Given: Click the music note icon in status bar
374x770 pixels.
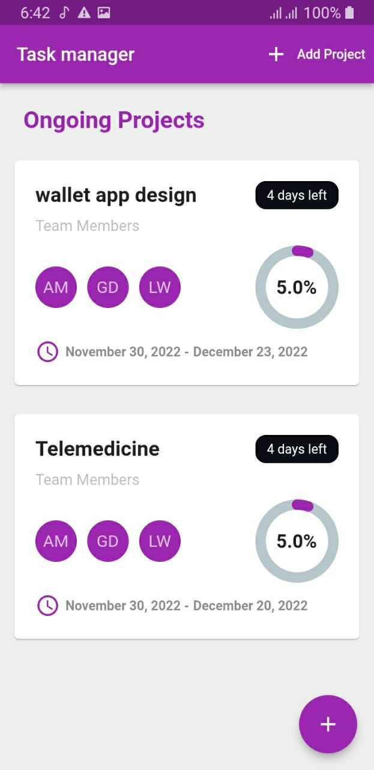Looking at the screenshot, I should click(x=64, y=11).
